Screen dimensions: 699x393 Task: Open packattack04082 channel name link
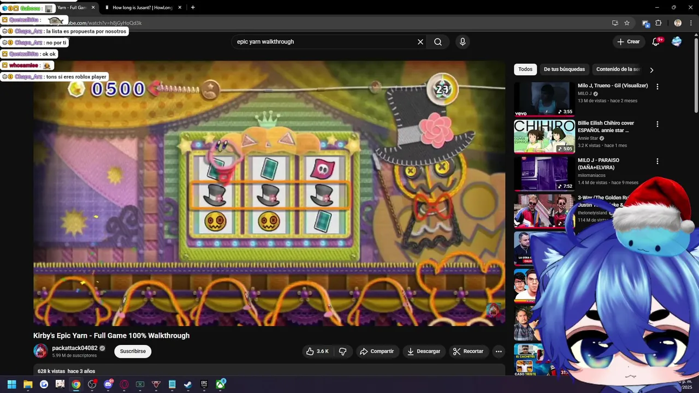pos(75,348)
